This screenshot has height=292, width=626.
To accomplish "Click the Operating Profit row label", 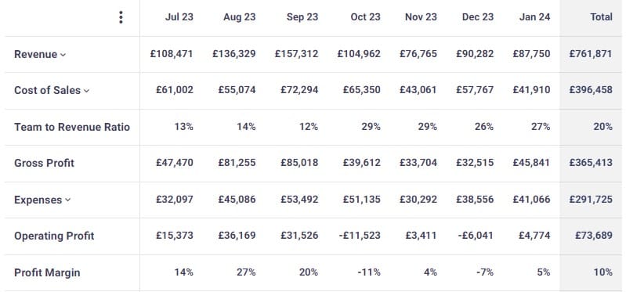I will click(54, 236).
